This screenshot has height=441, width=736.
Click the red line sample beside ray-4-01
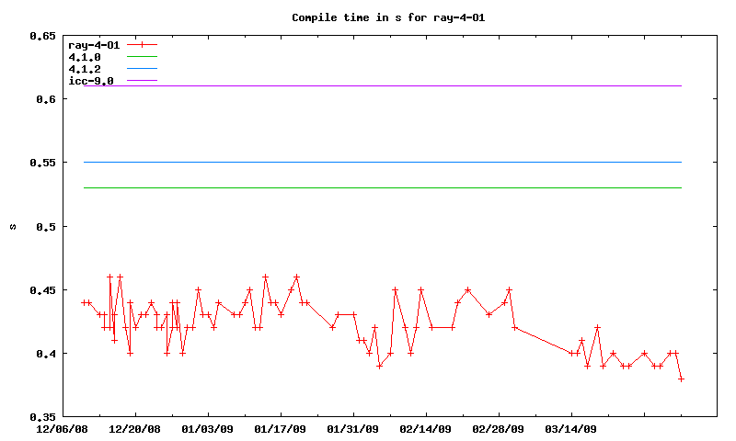tap(143, 44)
